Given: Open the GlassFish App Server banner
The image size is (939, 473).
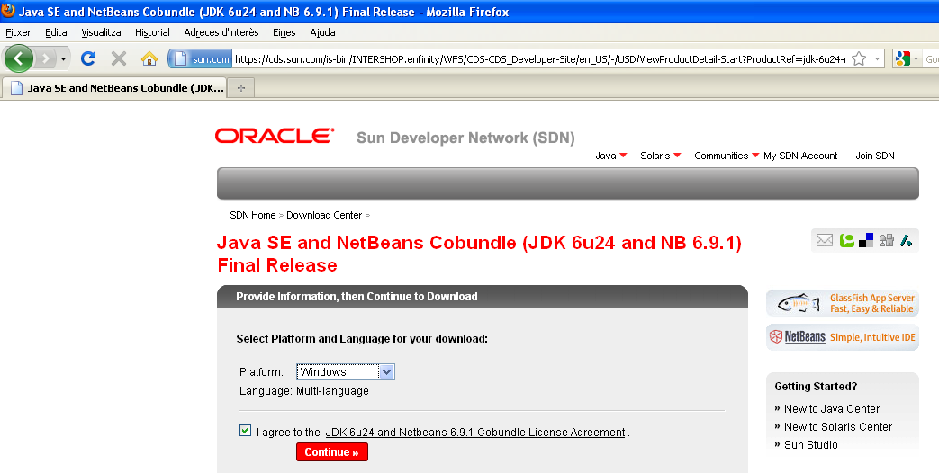Looking at the screenshot, I should click(842, 303).
